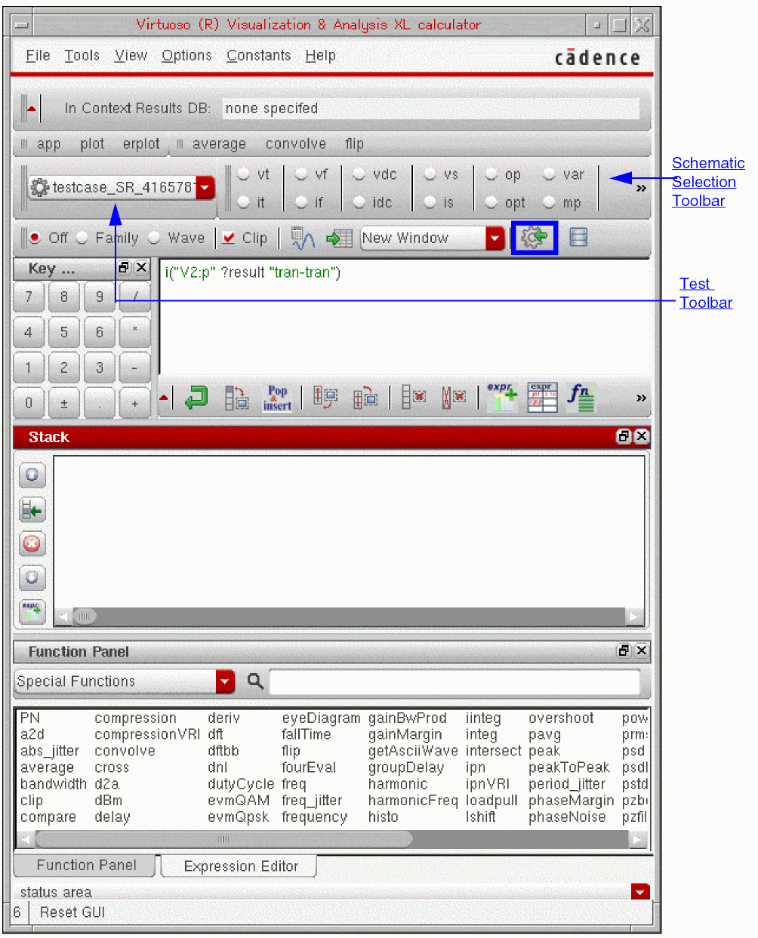Image resolution: width=758 pixels, height=938 pixels.
Task: Click the fourth Stack side icon below red delete
Action: point(32,577)
